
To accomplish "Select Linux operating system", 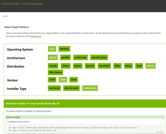I will pos(52,49).
